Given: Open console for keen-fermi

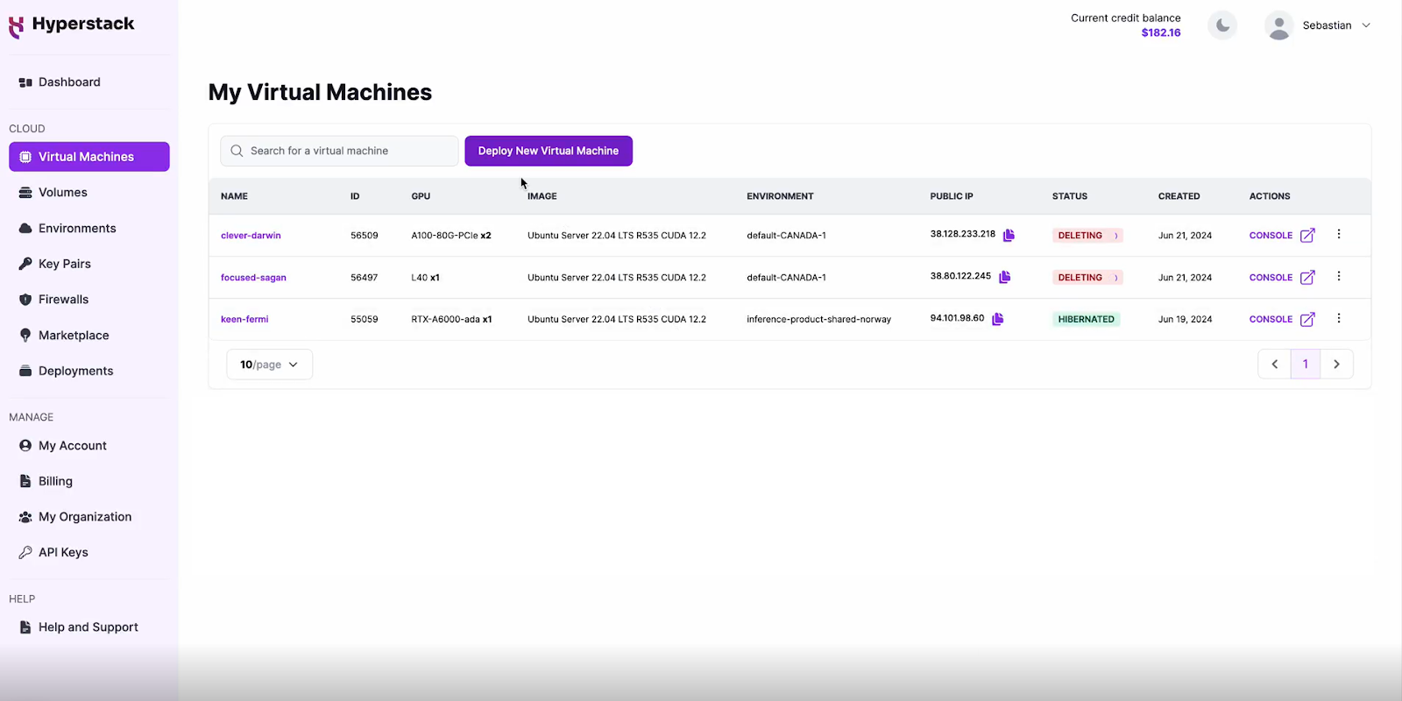Looking at the screenshot, I should 1282,320.
